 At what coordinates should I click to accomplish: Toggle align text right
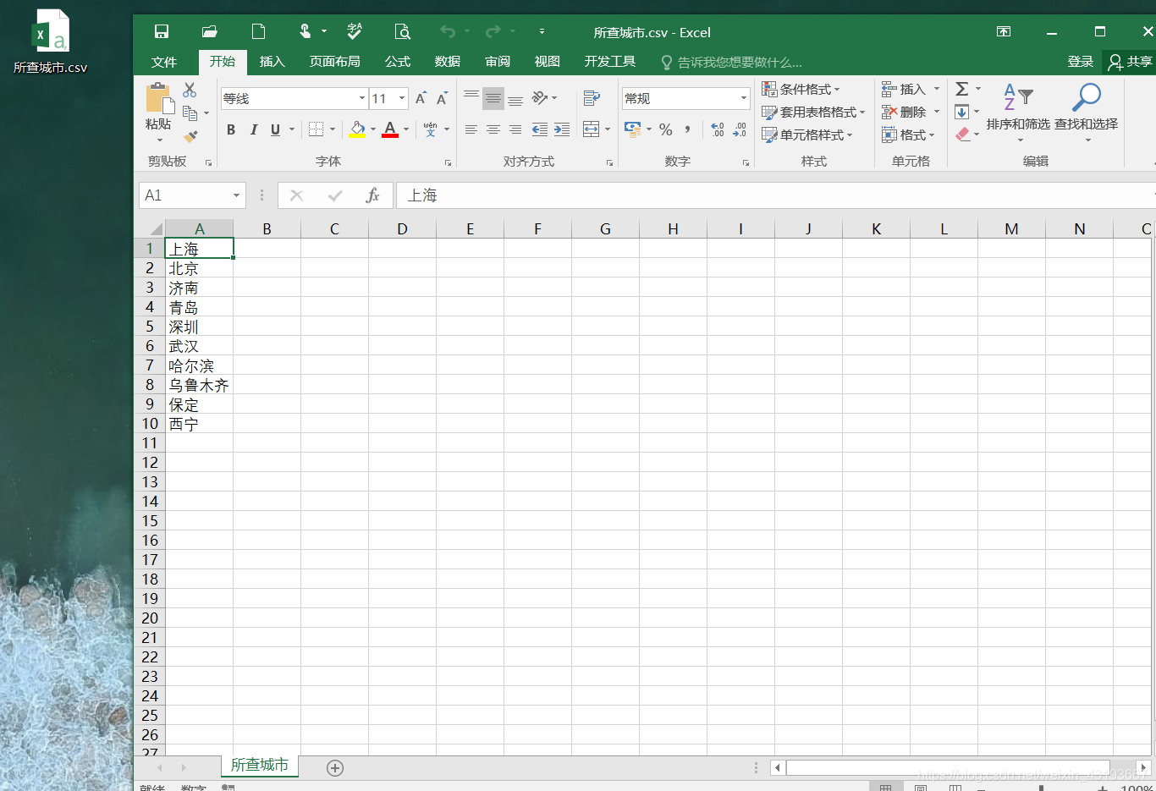pos(515,129)
